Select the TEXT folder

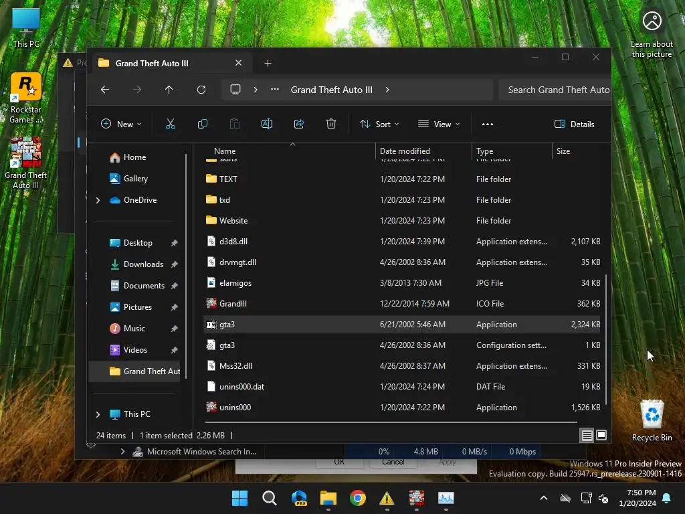pyautogui.click(x=402, y=179)
